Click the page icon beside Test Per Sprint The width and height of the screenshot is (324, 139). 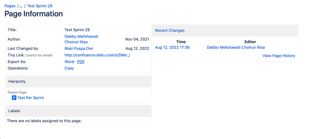pos(14,98)
